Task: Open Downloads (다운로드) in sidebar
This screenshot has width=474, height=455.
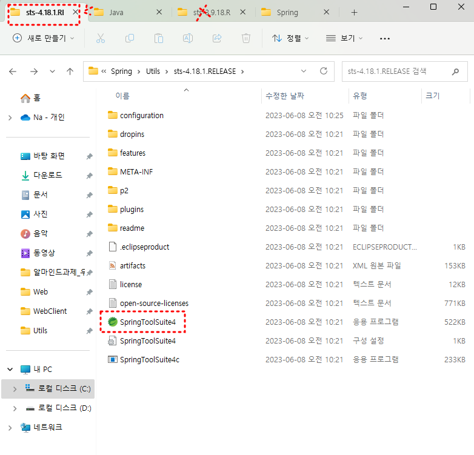Action: tap(42, 175)
